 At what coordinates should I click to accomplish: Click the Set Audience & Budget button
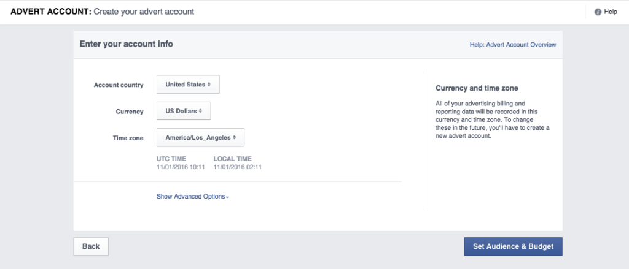point(513,246)
